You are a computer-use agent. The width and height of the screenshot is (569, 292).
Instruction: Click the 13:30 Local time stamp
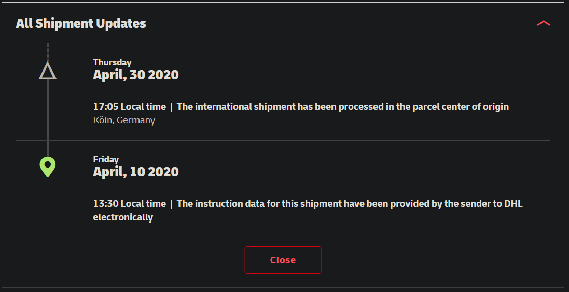click(x=130, y=204)
